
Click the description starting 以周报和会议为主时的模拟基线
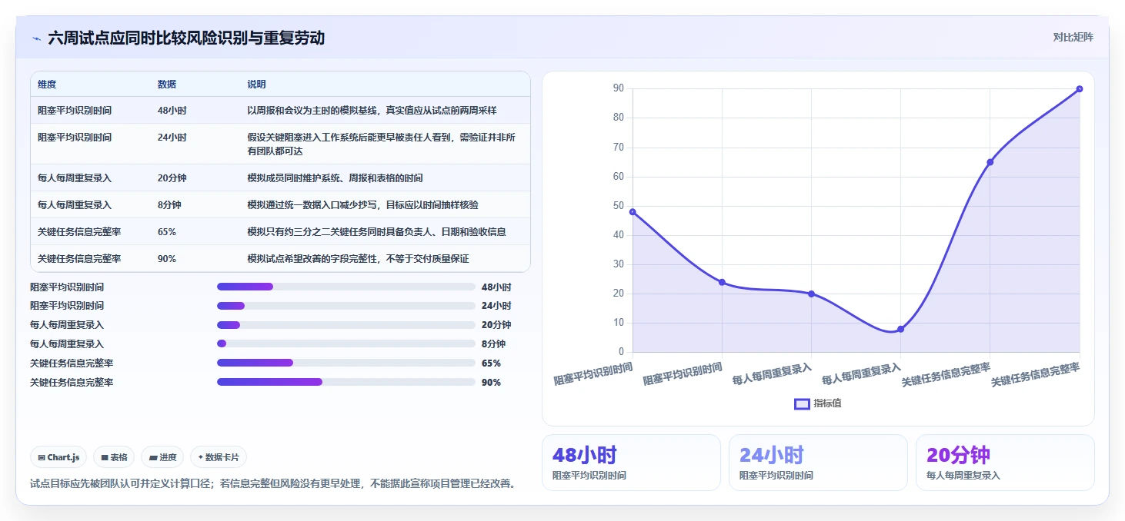tap(372, 111)
